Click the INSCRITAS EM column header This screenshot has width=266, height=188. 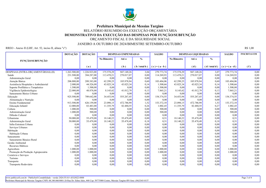(249, 54)
